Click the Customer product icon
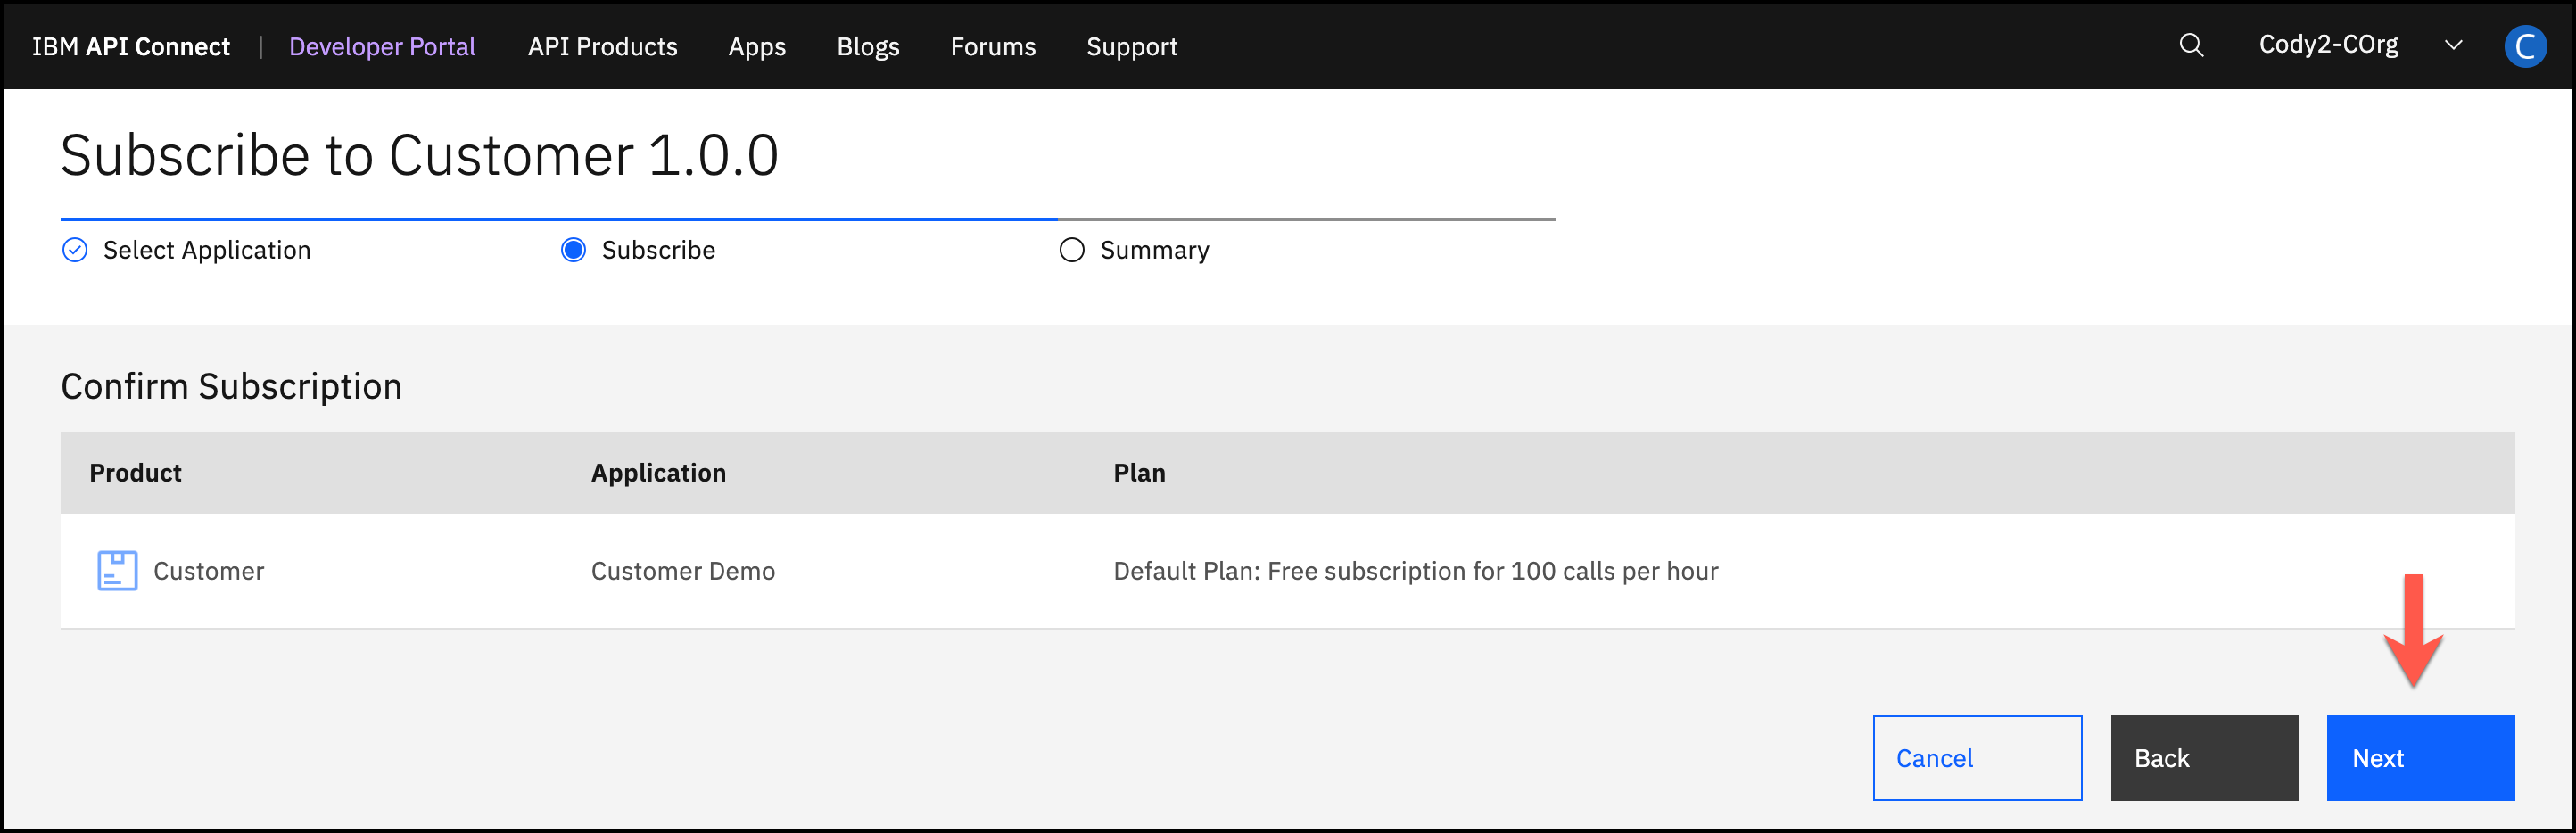 117,571
